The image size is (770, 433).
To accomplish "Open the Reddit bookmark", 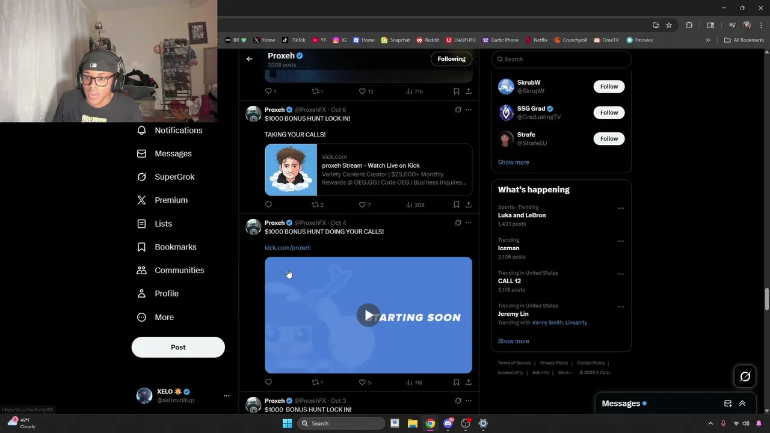I will tap(428, 40).
